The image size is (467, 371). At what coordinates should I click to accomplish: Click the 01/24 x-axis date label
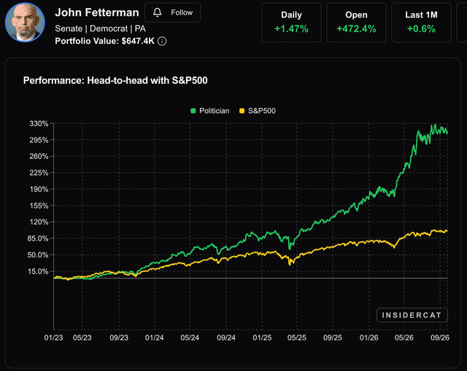(x=154, y=337)
